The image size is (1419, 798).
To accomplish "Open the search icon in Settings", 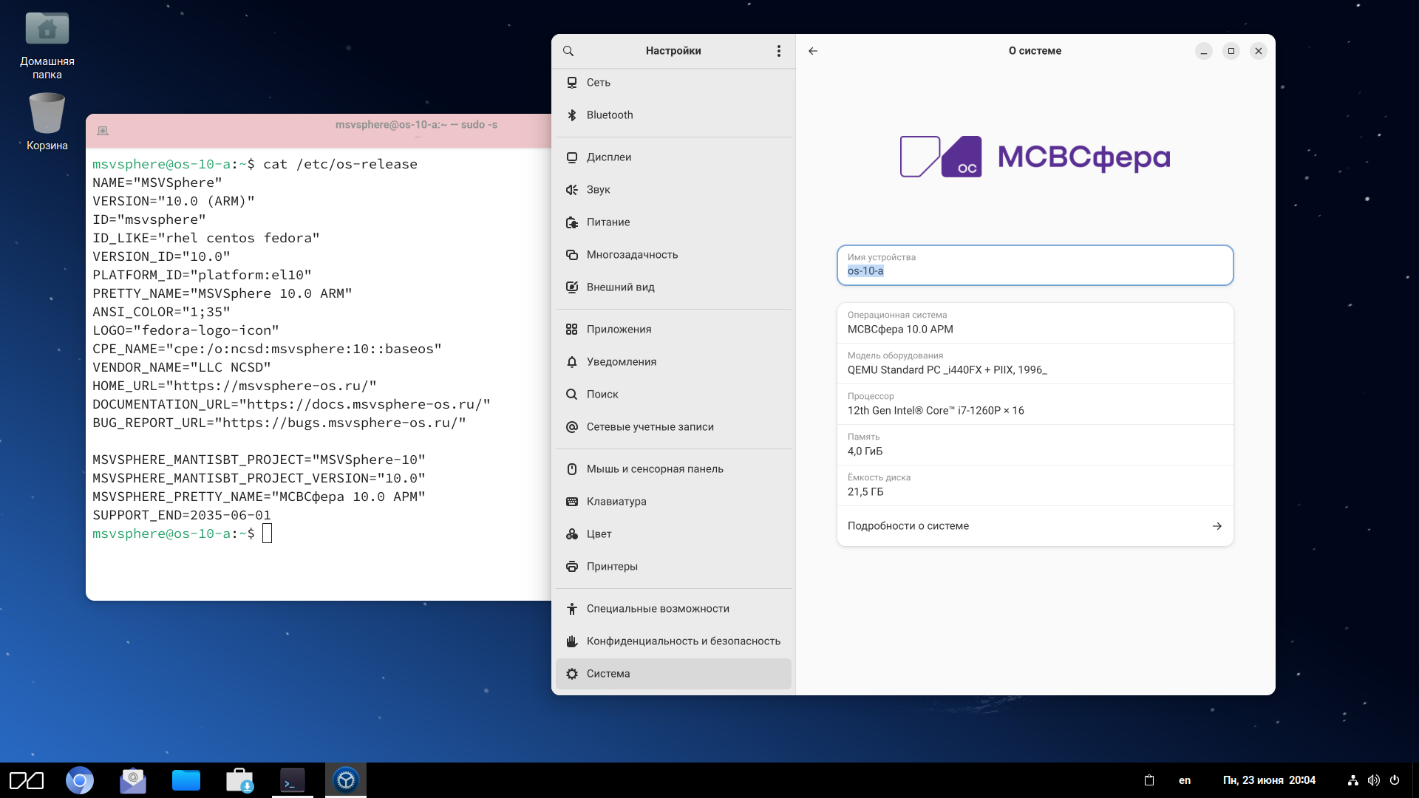I will click(x=568, y=51).
